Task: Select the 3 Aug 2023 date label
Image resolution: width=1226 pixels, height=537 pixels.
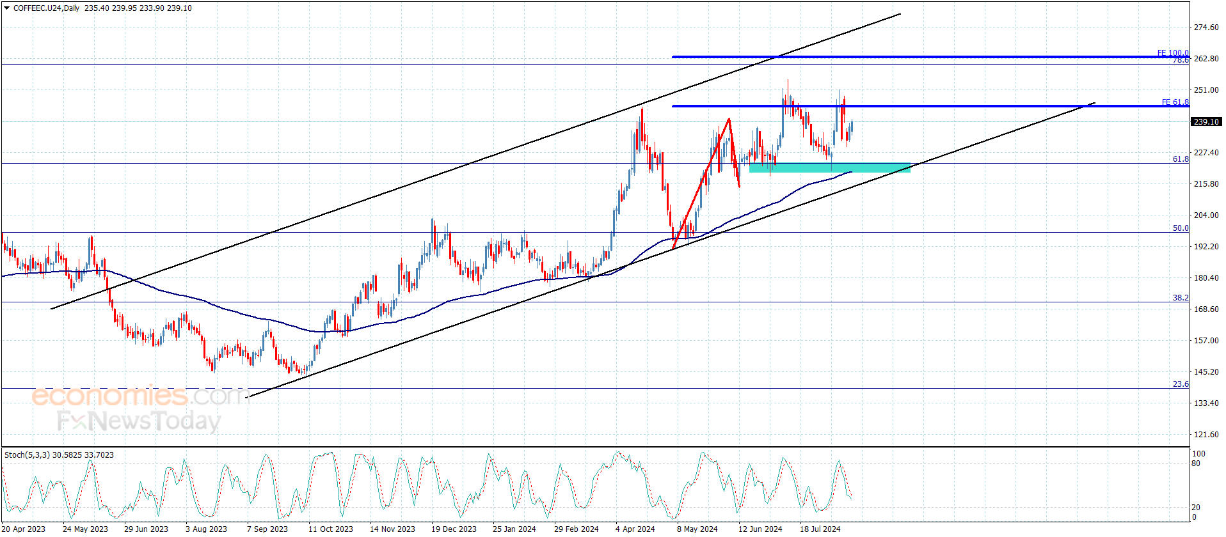Action: (206, 529)
